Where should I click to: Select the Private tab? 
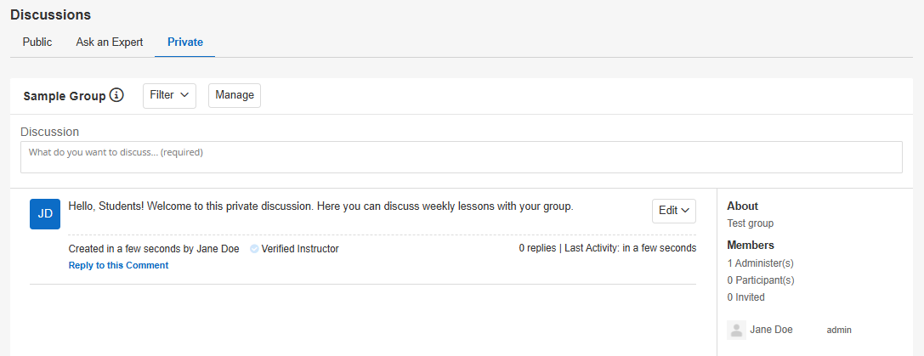click(185, 42)
